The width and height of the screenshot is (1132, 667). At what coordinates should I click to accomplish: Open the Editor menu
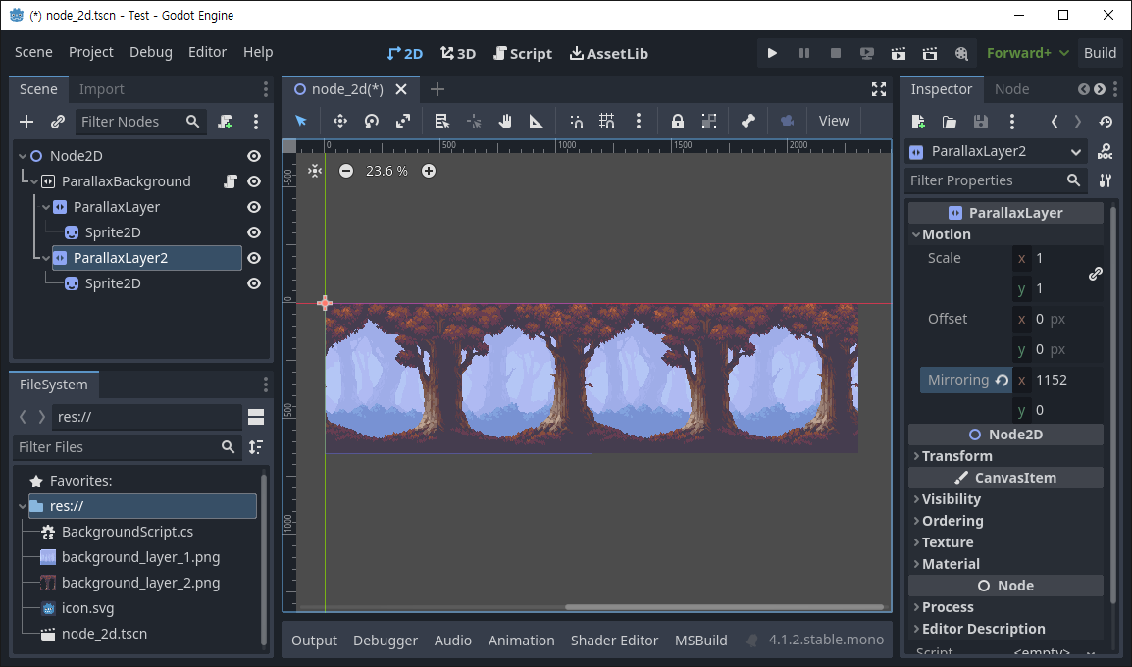207,52
